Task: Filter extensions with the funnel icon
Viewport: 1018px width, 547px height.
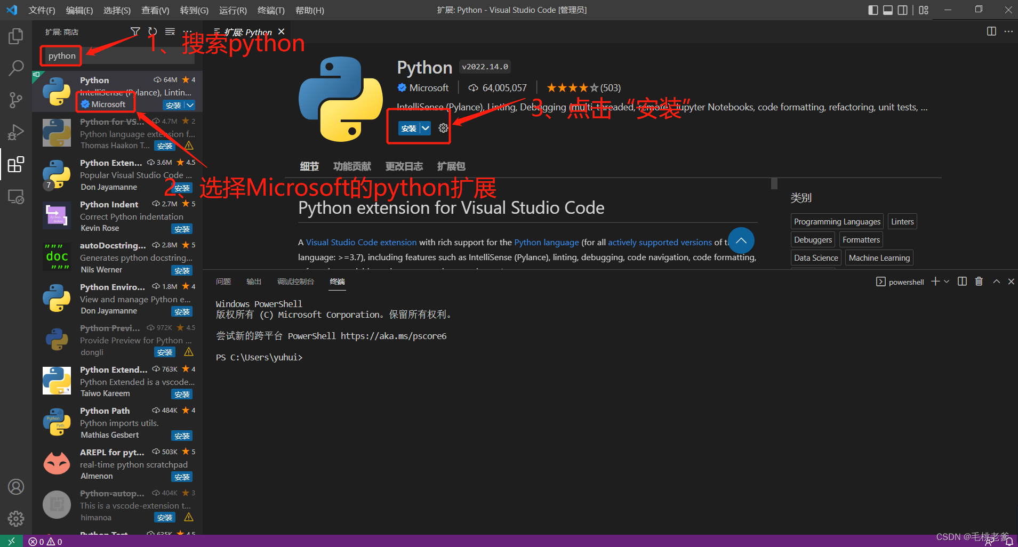Action: pos(135,32)
